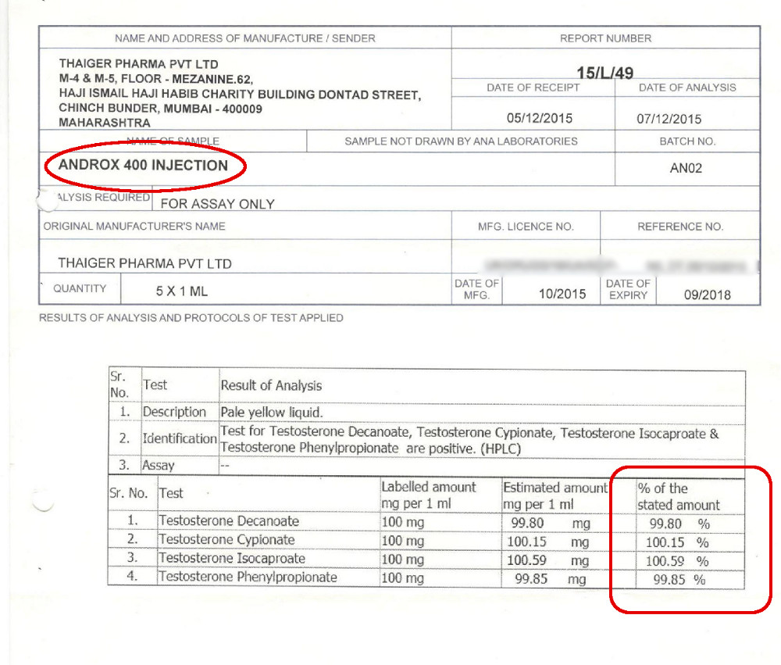781x665 pixels.
Task: Click SAMPLE NOT DRAWN BY ANA LABORATORIES
Action: click(x=462, y=141)
